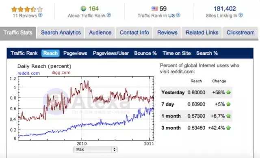Click the US flag icon
The height and width of the screenshot is (158, 260).
click(154, 9)
